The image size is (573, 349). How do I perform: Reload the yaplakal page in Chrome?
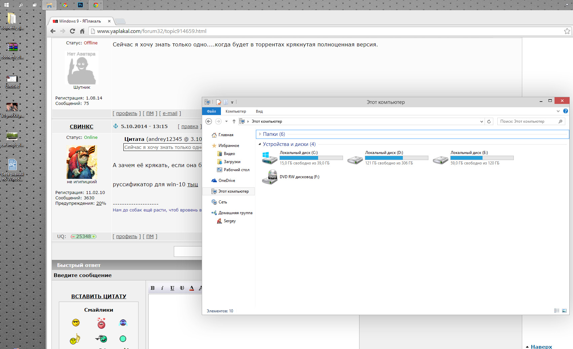click(x=72, y=31)
